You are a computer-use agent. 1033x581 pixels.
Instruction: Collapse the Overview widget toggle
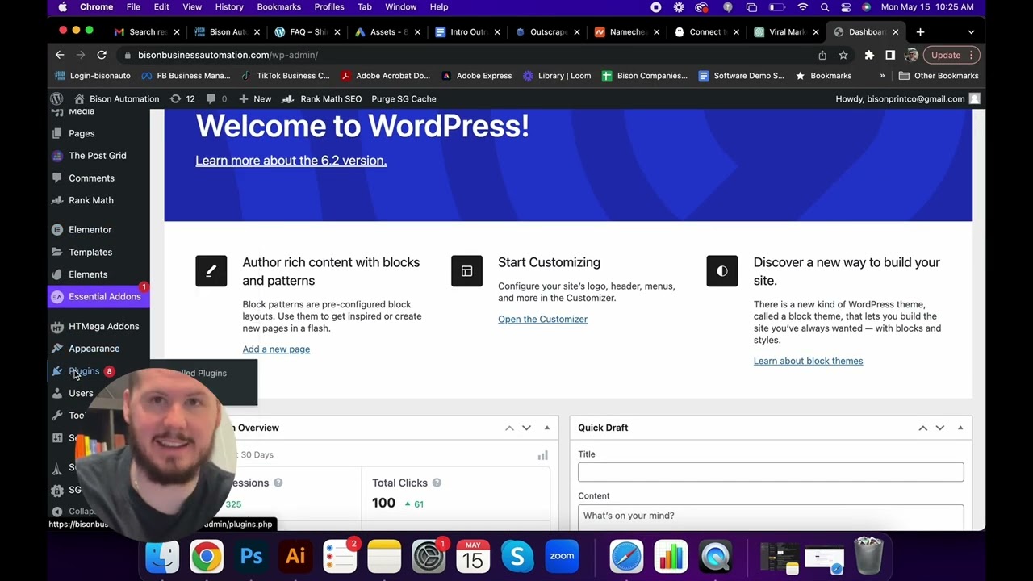(546, 428)
